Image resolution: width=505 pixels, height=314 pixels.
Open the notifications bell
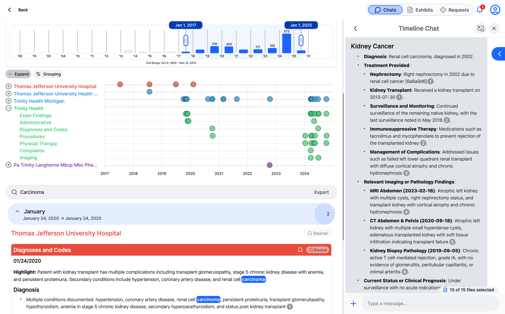pyautogui.click(x=480, y=10)
